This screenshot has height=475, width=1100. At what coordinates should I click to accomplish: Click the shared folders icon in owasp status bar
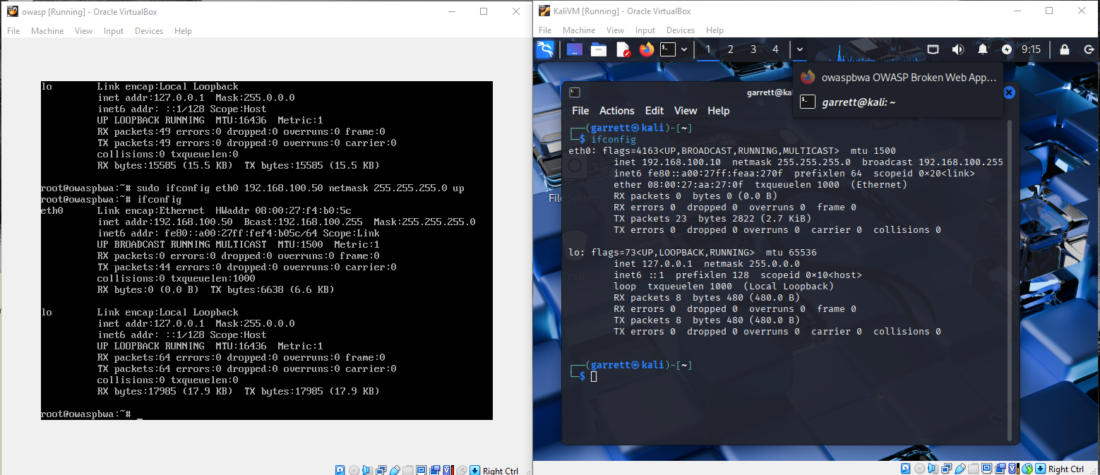point(408,469)
